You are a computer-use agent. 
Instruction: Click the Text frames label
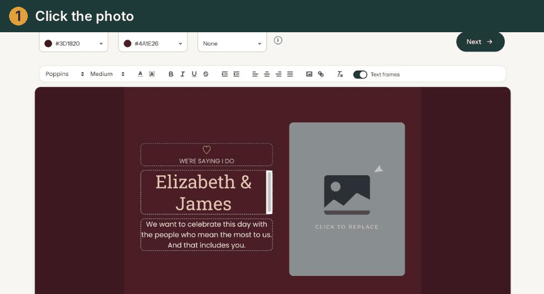(x=385, y=75)
